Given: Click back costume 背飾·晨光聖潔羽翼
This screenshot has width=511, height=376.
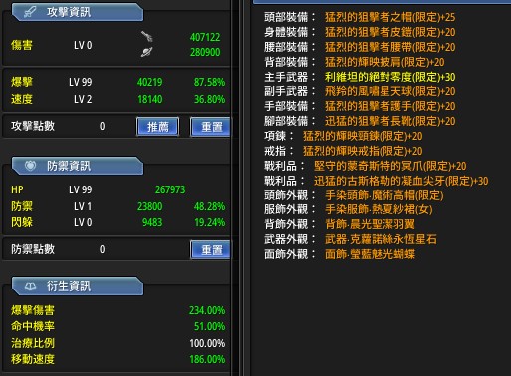Looking at the screenshot, I should [x=370, y=224].
